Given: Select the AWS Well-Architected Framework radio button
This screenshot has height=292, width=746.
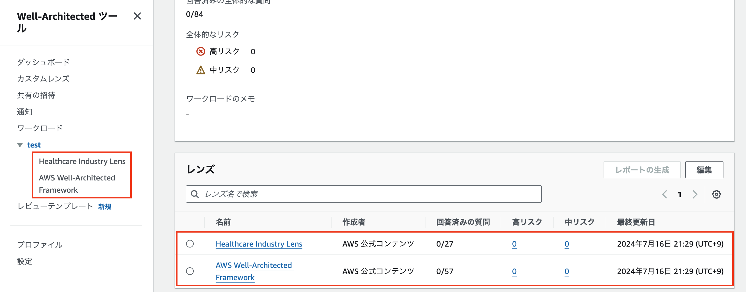Looking at the screenshot, I should pos(190,271).
